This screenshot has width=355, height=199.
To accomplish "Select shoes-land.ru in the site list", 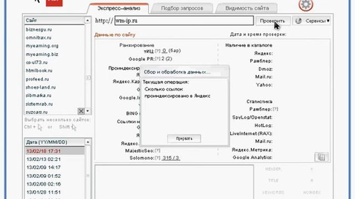I will tap(40, 87).
